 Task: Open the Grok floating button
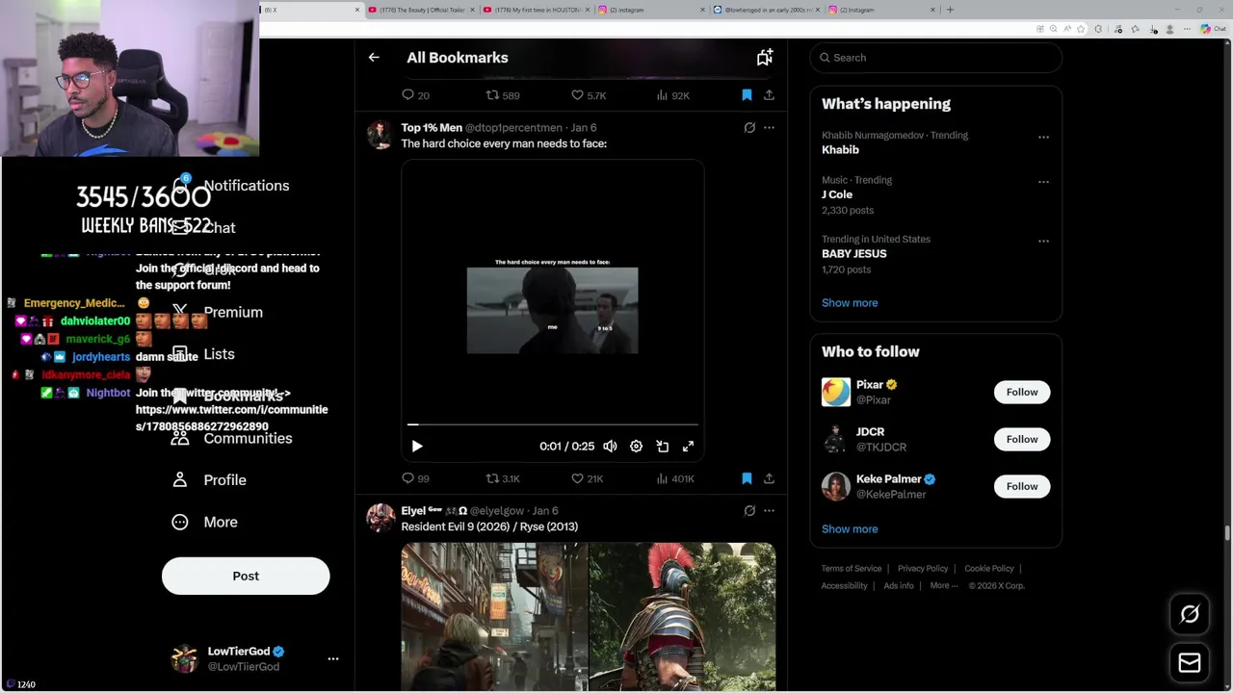pos(1190,614)
